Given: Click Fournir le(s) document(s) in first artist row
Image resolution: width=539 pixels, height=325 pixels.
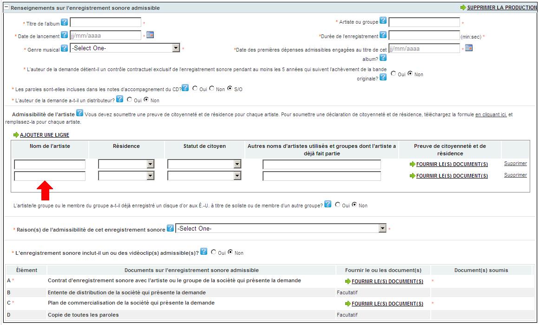Looking at the screenshot, I should click(x=452, y=165).
